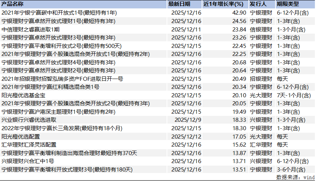Select product 兴业银行兴睿优选进取
The image size is (316, 181).
click(x=29, y=120)
